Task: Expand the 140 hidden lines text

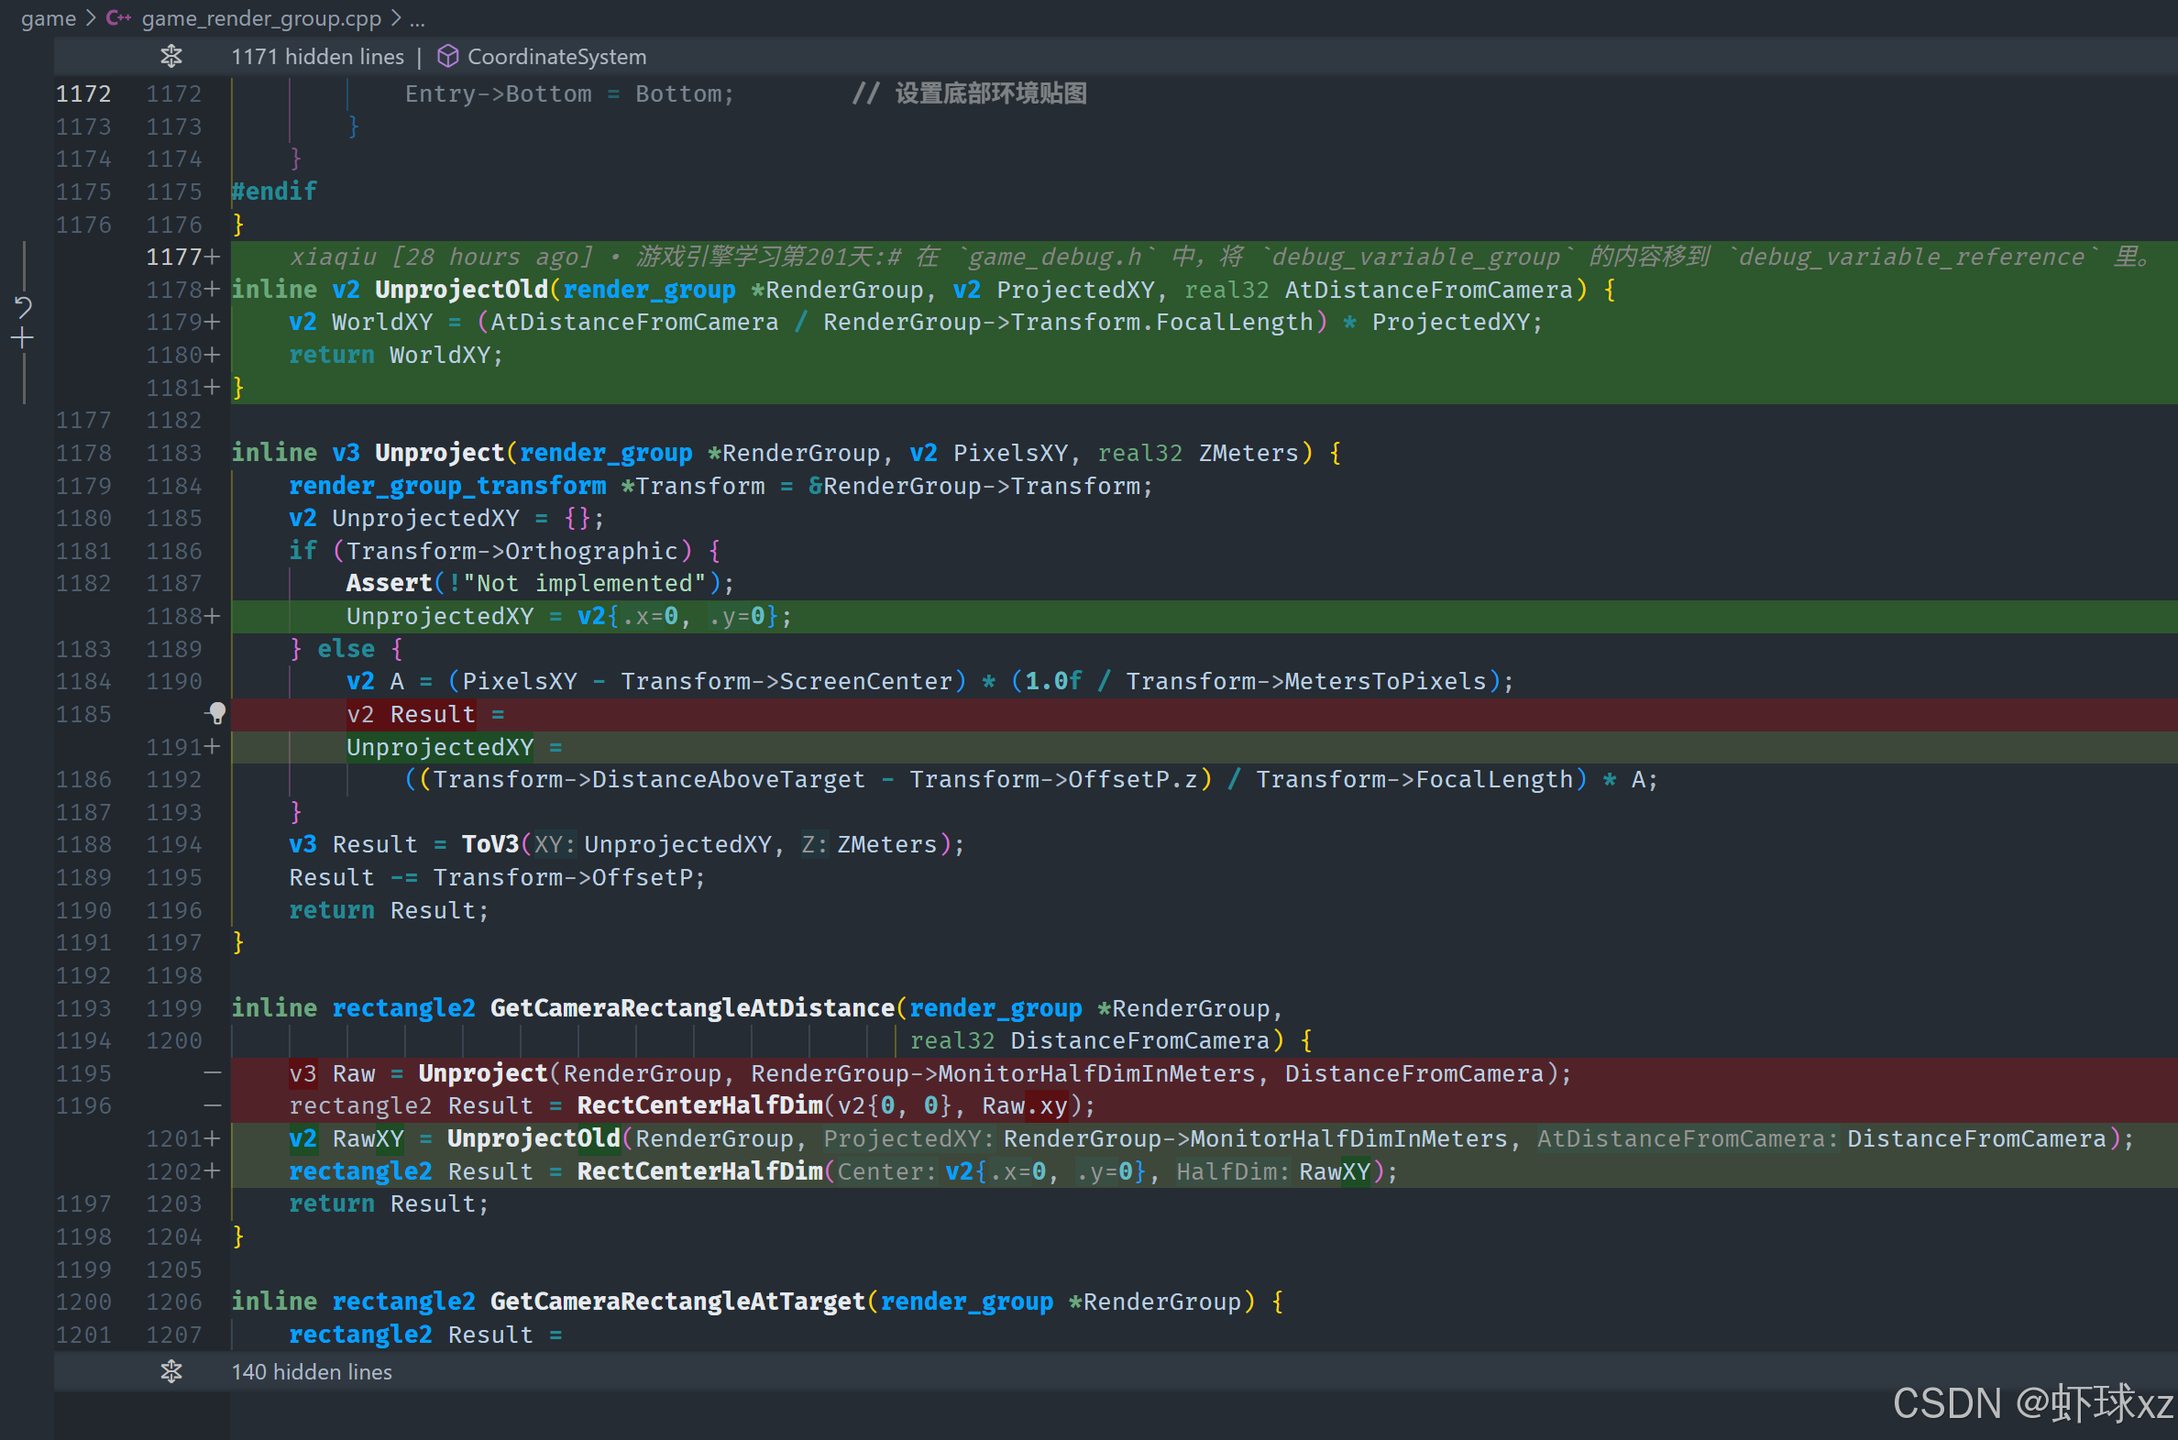Action: [312, 1371]
